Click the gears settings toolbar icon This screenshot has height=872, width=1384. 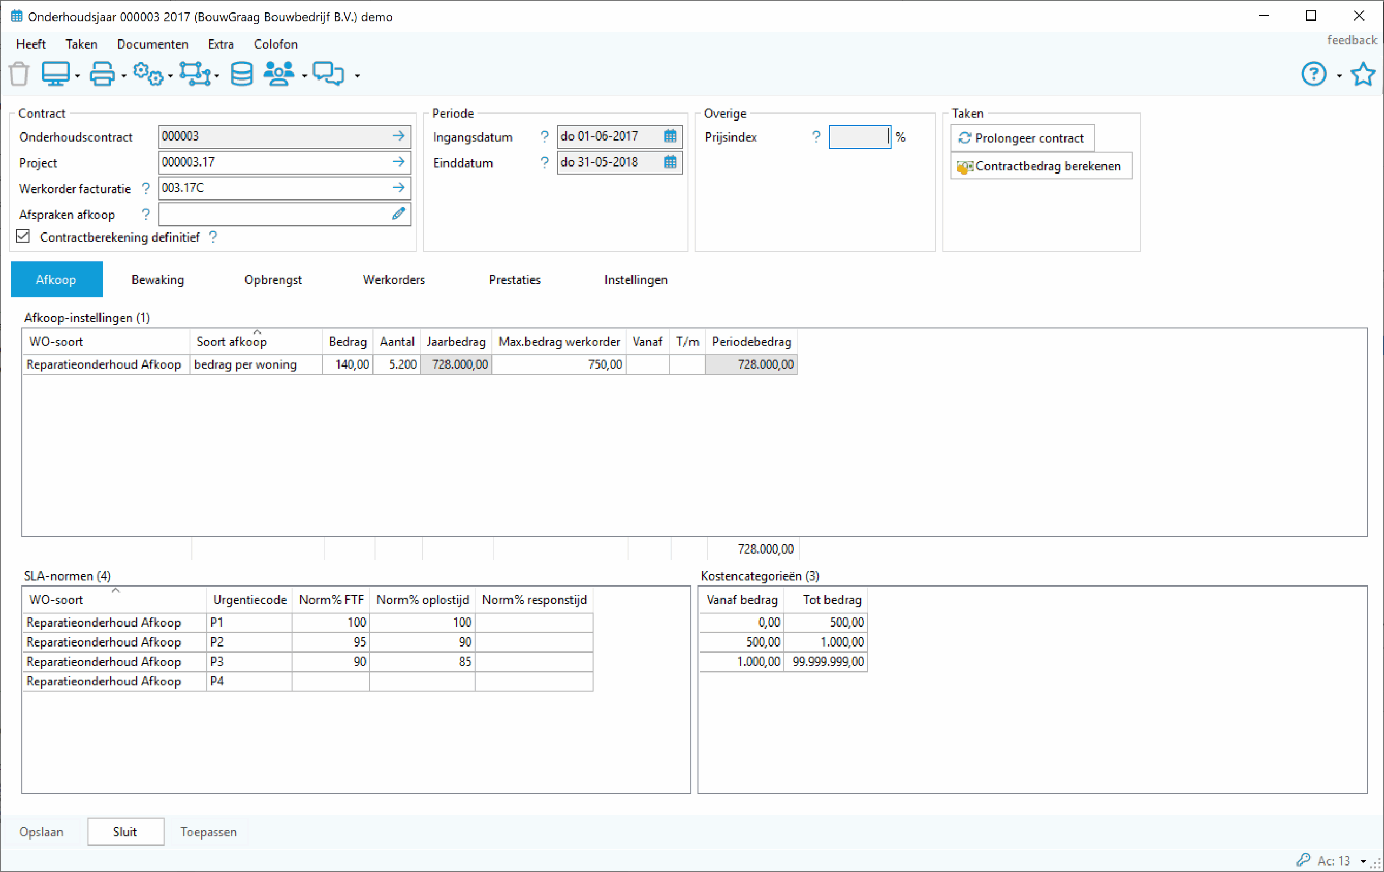[x=148, y=74]
